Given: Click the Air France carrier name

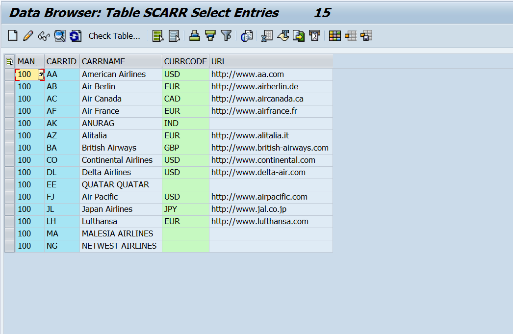Looking at the screenshot, I should point(121,111).
